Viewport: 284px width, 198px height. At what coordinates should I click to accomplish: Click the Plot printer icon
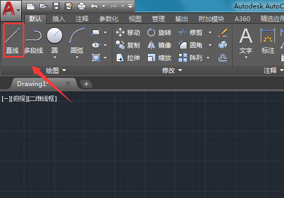[x=82, y=6]
